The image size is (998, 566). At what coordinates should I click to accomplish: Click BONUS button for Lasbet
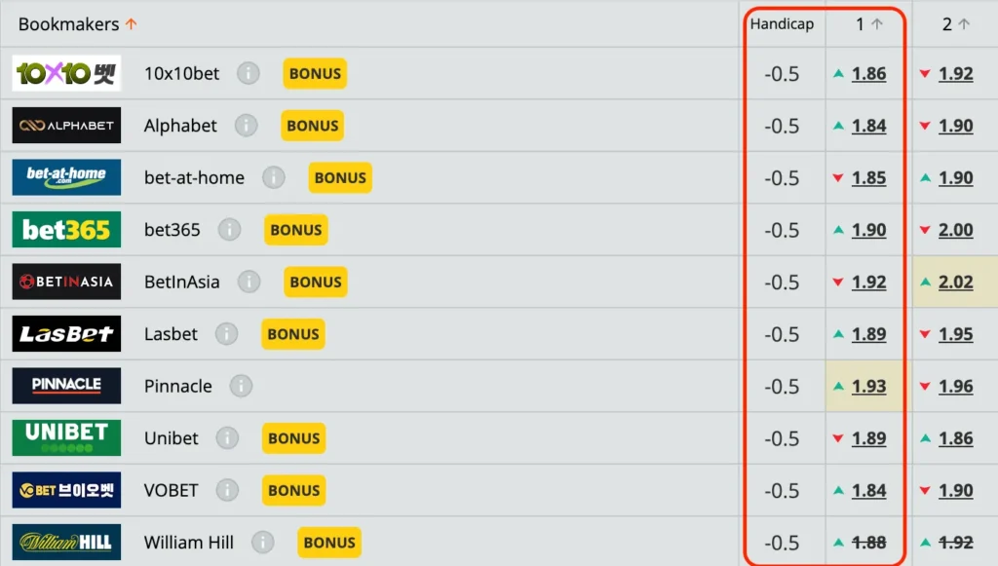292,334
